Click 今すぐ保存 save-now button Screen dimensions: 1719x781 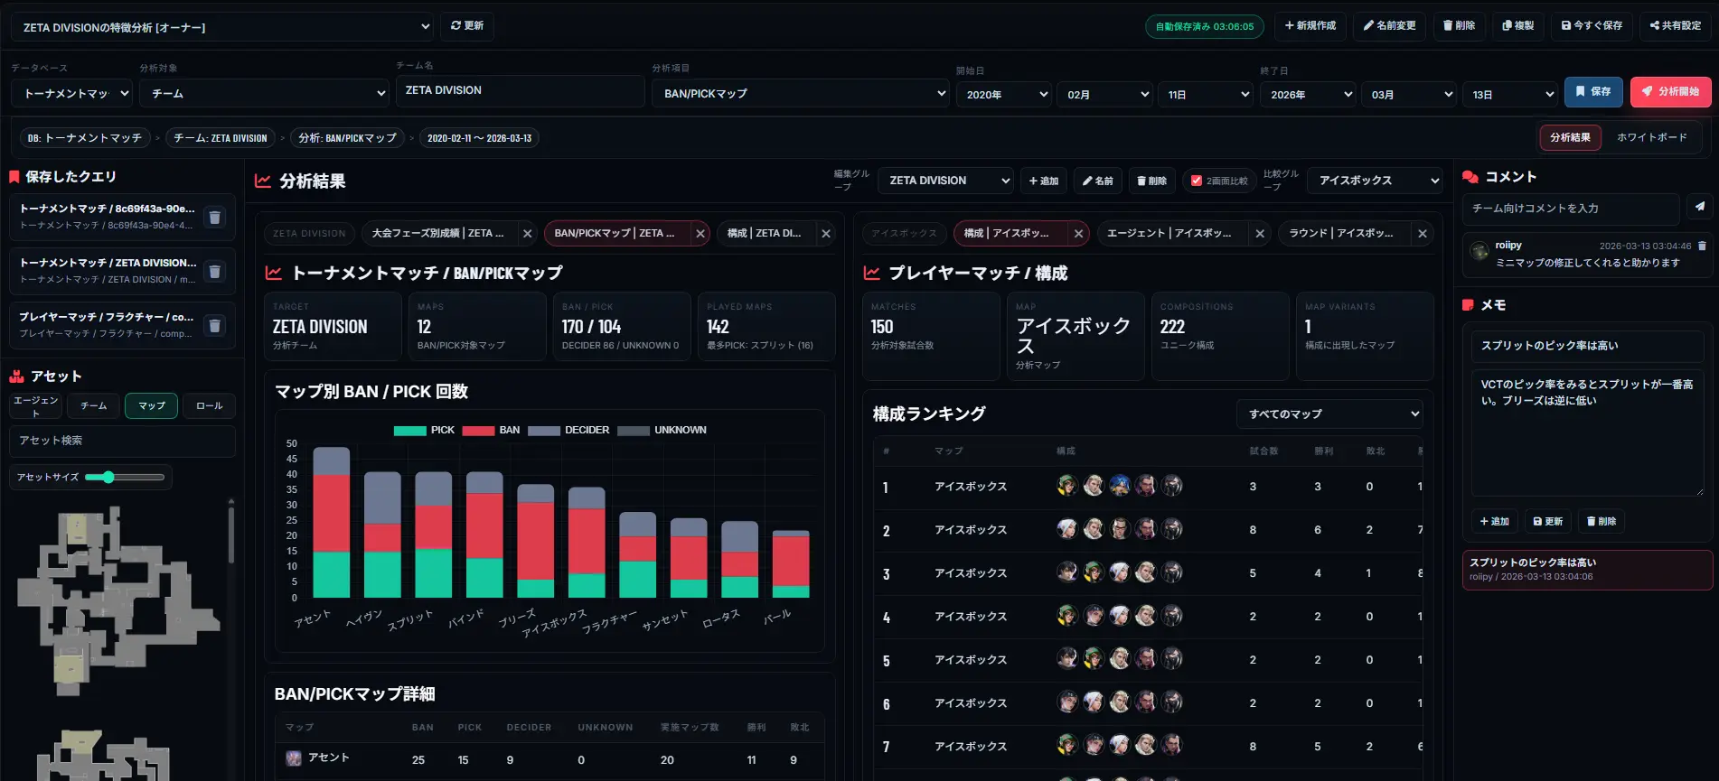[1592, 25]
